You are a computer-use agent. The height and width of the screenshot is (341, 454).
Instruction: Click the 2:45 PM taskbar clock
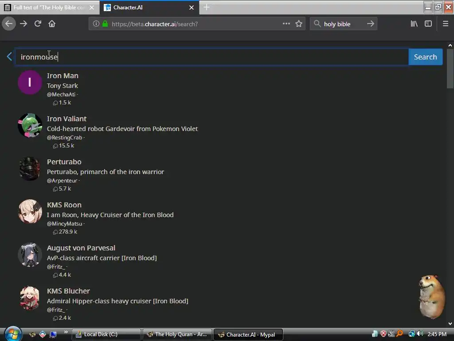[x=437, y=334]
